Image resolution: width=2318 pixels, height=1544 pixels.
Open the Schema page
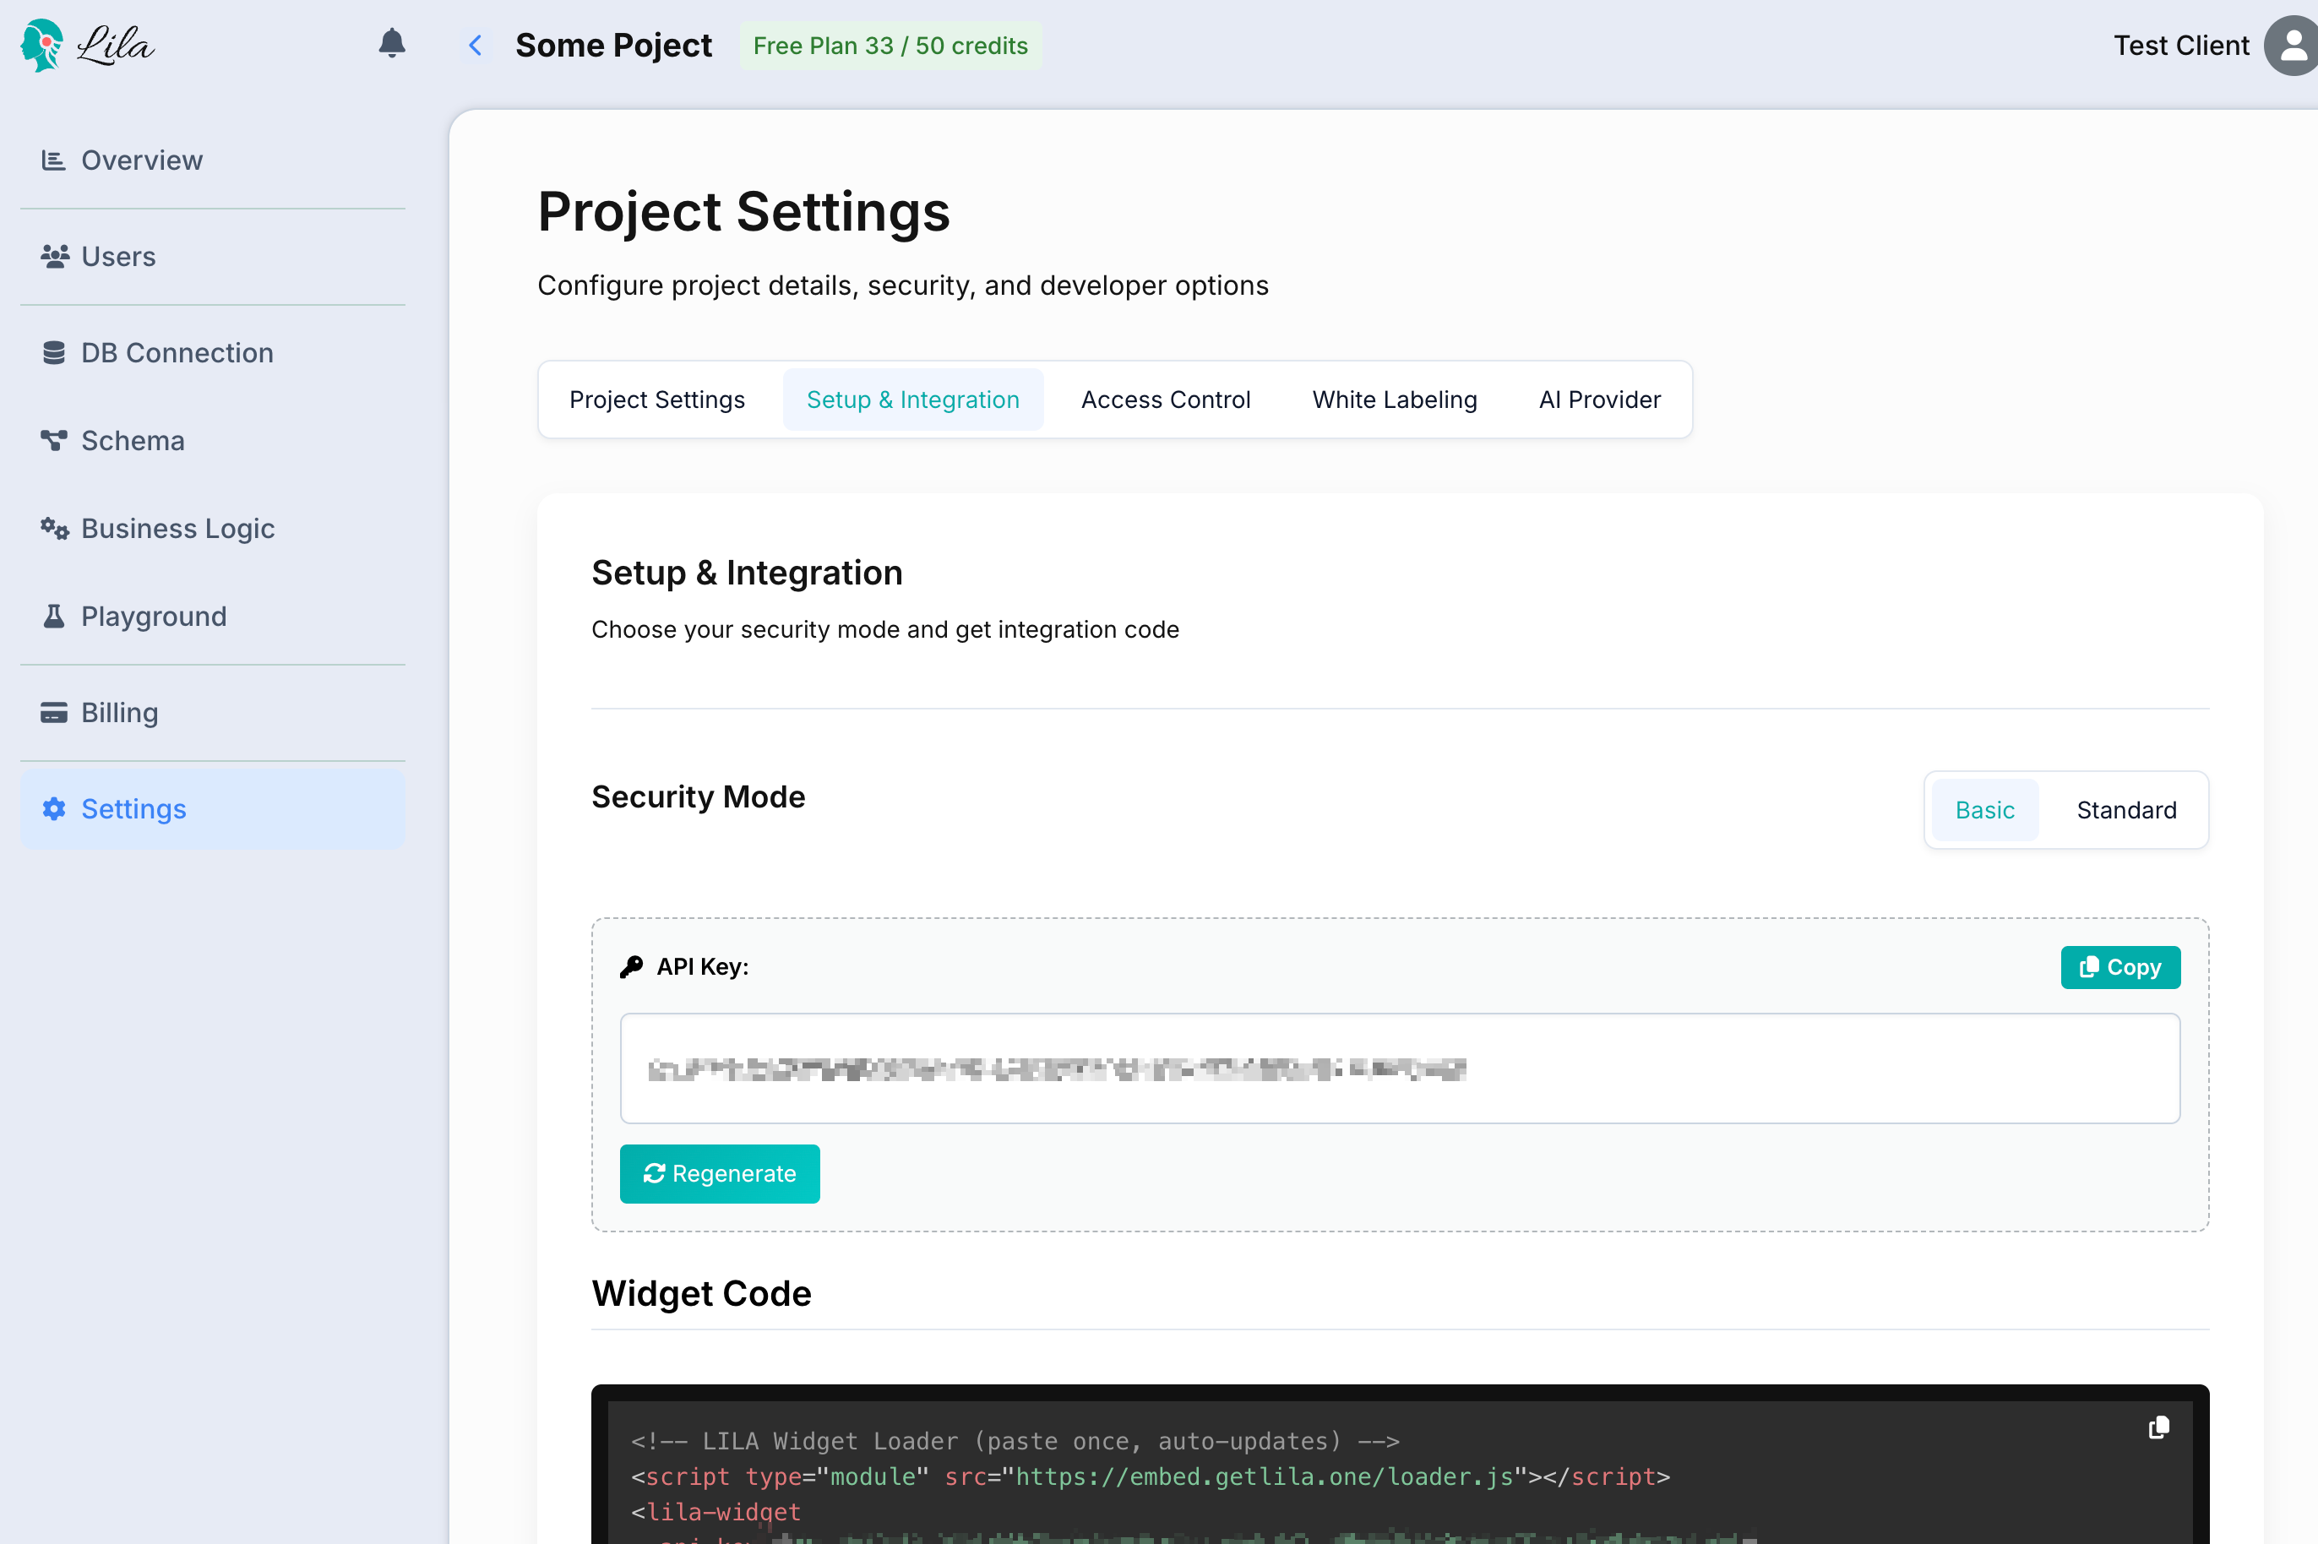pos(133,440)
